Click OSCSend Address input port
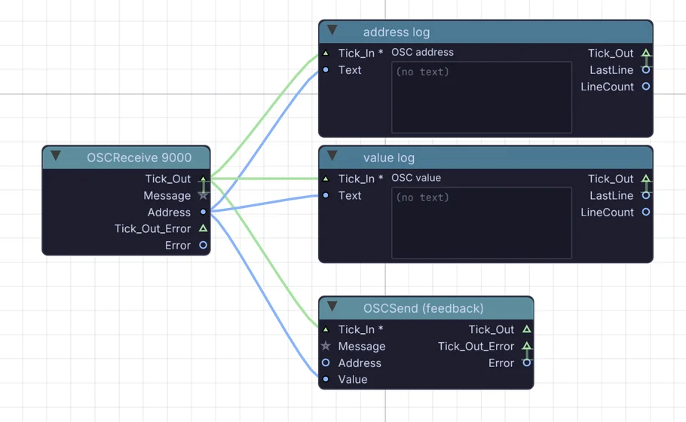686x422 pixels. [326, 362]
